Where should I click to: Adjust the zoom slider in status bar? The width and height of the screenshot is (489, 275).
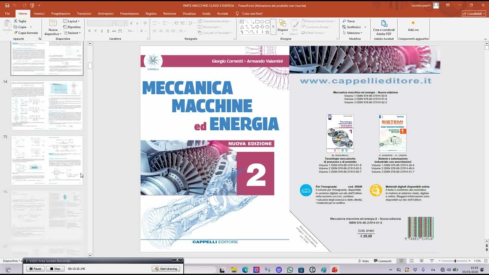tap(455, 261)
